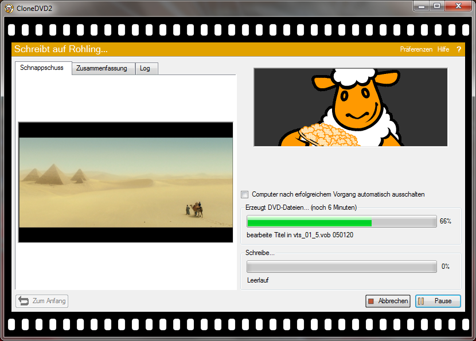Click the 'Leerlauf' status text

(257, 280)
